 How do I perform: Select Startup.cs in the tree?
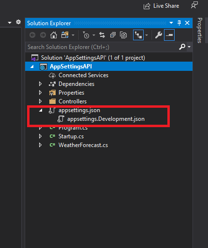point(71,136)
